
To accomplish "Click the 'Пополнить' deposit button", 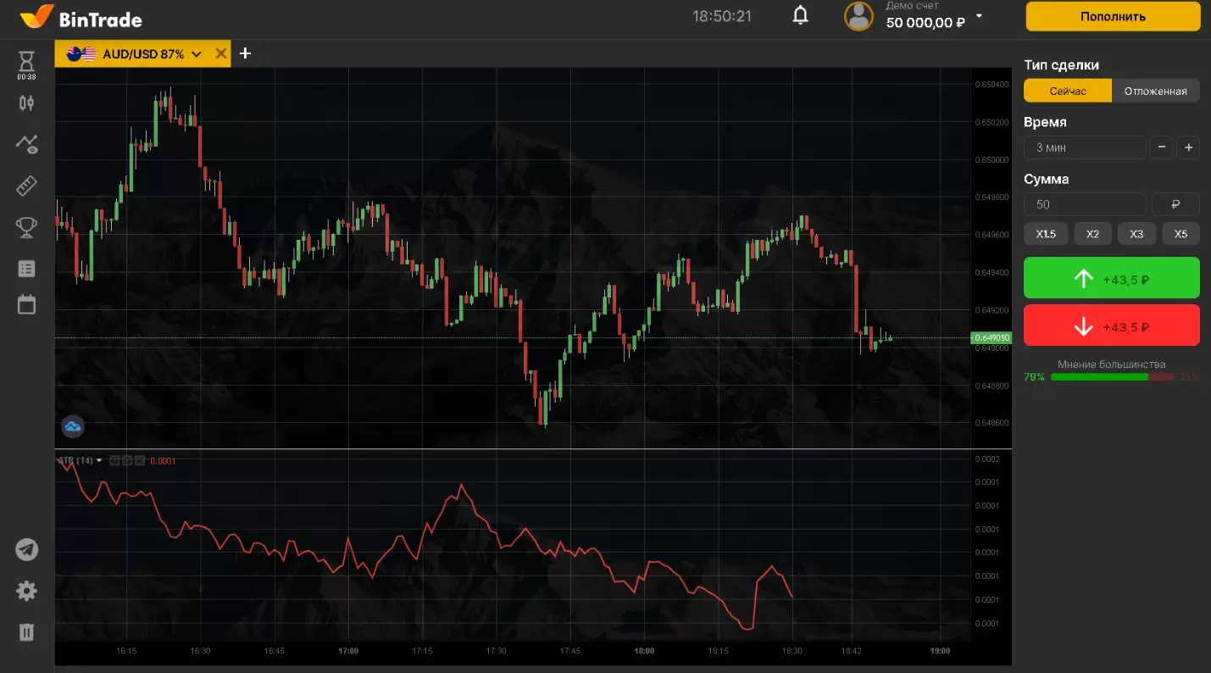I will pos(1113,16).
